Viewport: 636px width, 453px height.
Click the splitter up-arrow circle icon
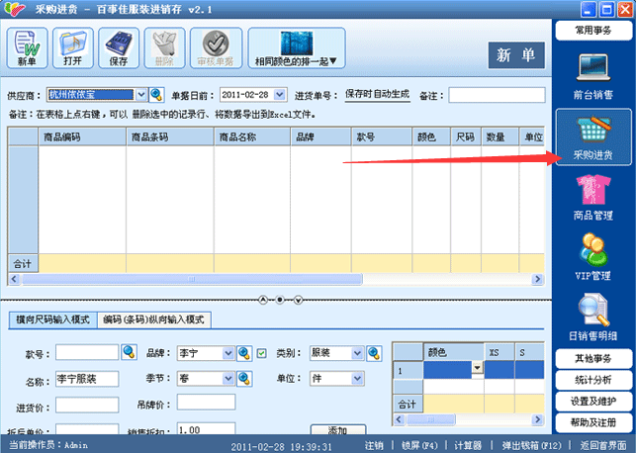tap(263, 300)
